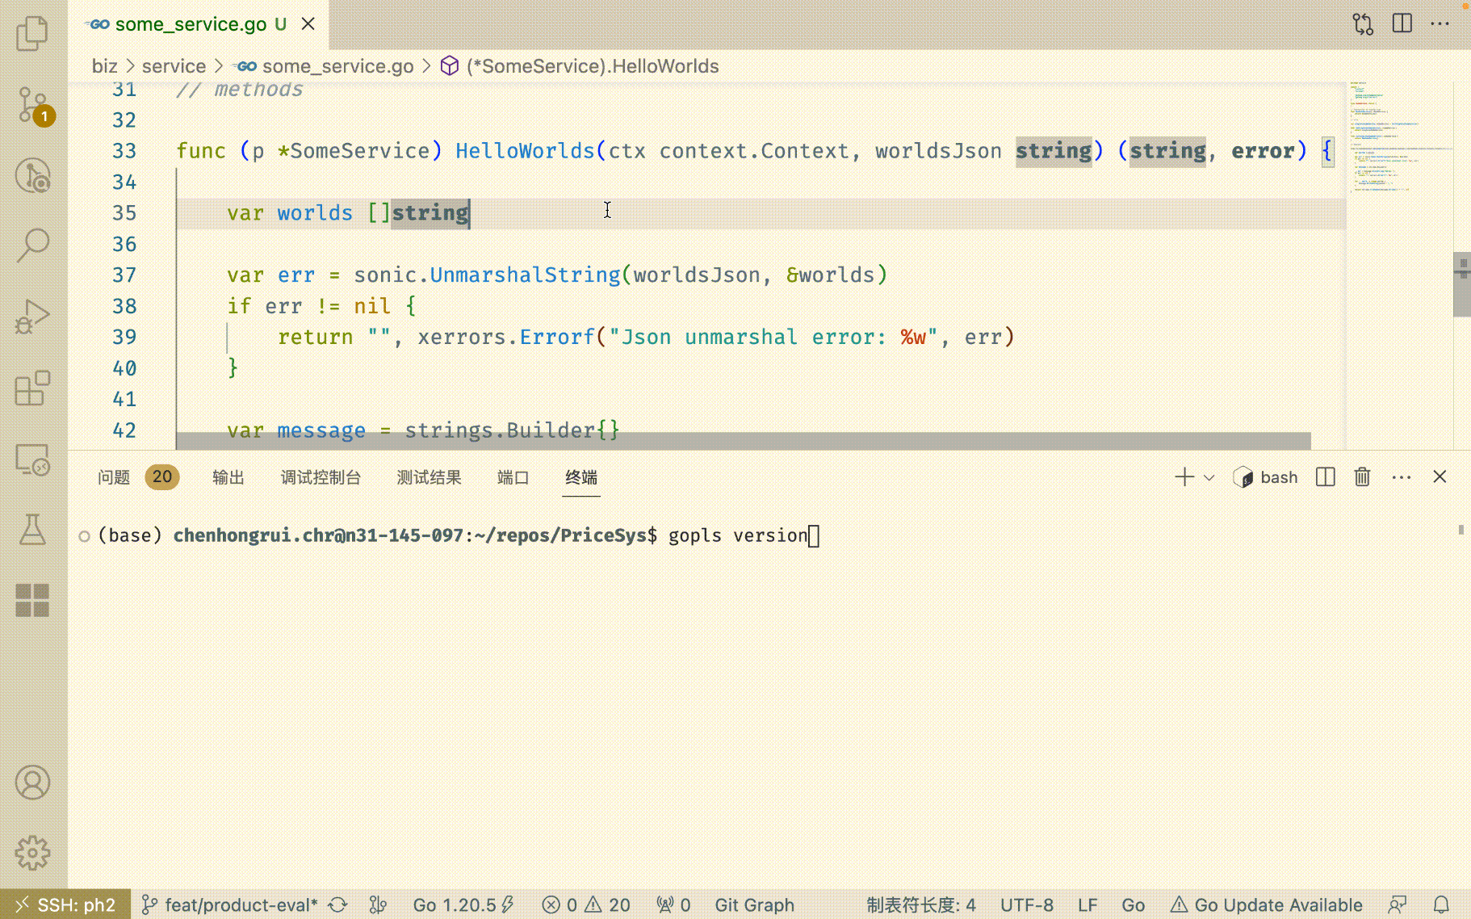Open the terminal profile dropdown chevron
1471x919 pixels.
tap(1208, 477)
